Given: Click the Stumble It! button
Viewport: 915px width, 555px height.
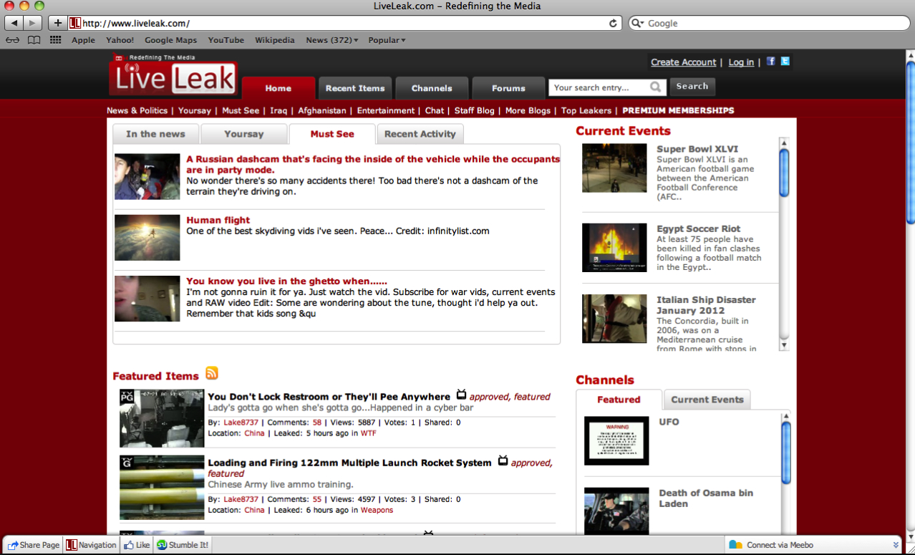Looking at the screenshot, I should pyautogui.click(x=183, y=545).
